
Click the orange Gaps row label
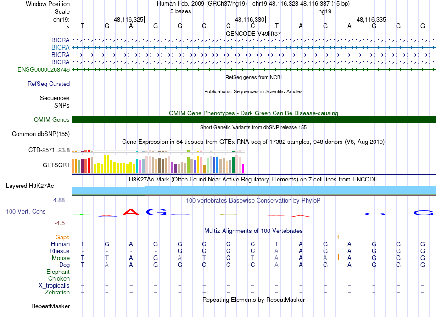62,237
